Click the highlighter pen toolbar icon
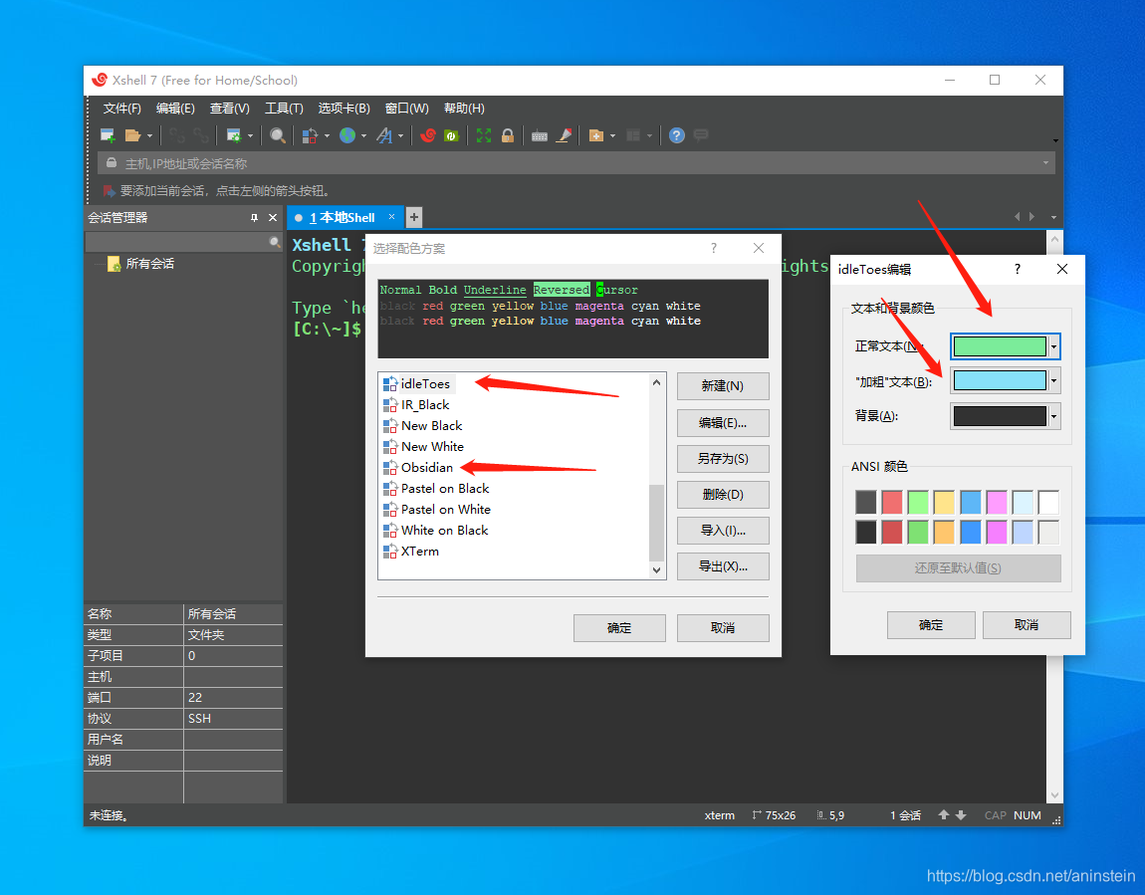The width and height of the screenshot is (1145, 895). coord(564,135)
